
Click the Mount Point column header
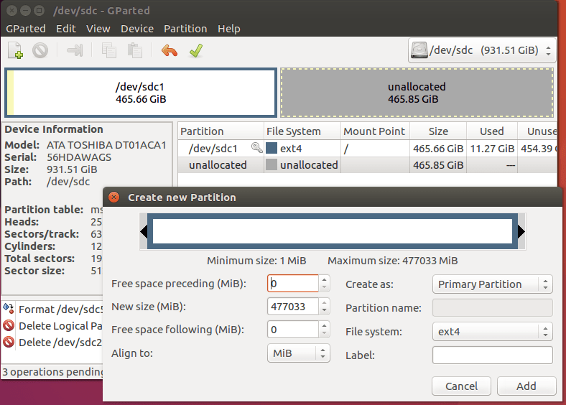pyautogui.click(x=375, y=131)
